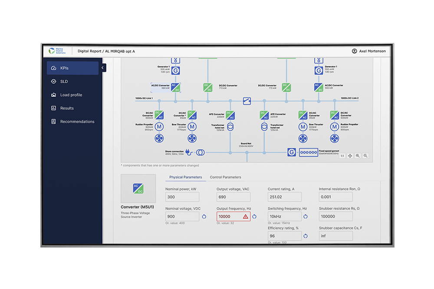Select transformer hotel net icon below DC-Link 1 AFE
434x289 pixels.
coord(230,127)
